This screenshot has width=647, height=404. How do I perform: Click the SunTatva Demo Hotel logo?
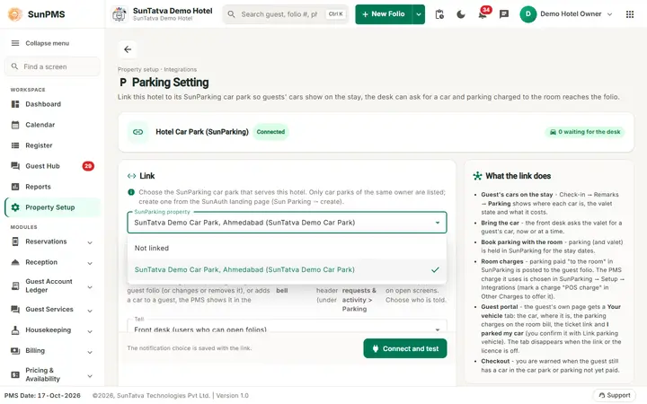click(120, 14)
